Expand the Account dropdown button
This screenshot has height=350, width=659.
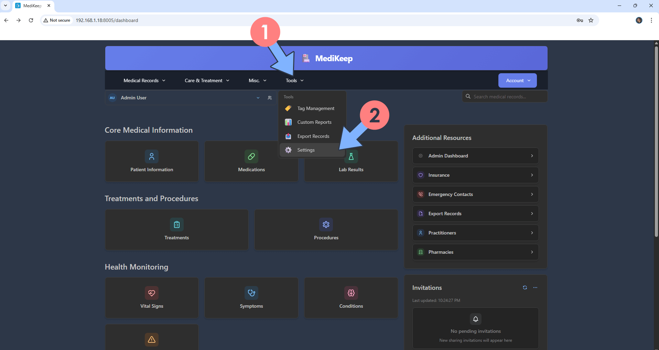click(518, 80)
